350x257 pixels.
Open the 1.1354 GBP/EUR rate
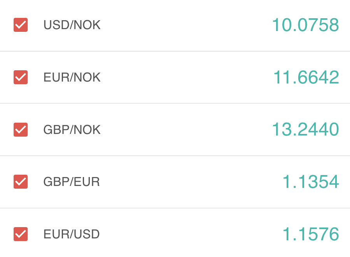310,182
